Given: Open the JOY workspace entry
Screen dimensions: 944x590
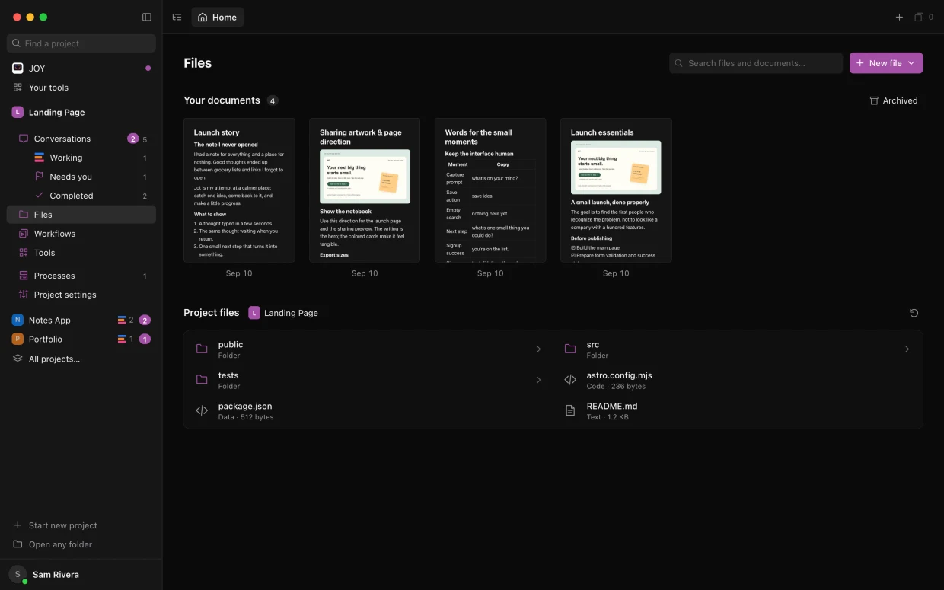Looking at the screenshot, I should pos(81,69).
